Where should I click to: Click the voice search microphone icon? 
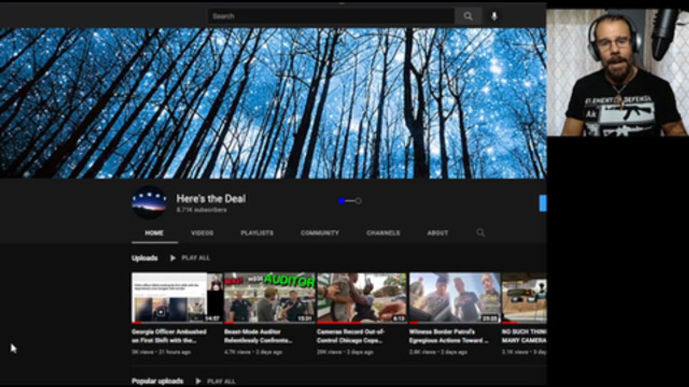point(494,16)
